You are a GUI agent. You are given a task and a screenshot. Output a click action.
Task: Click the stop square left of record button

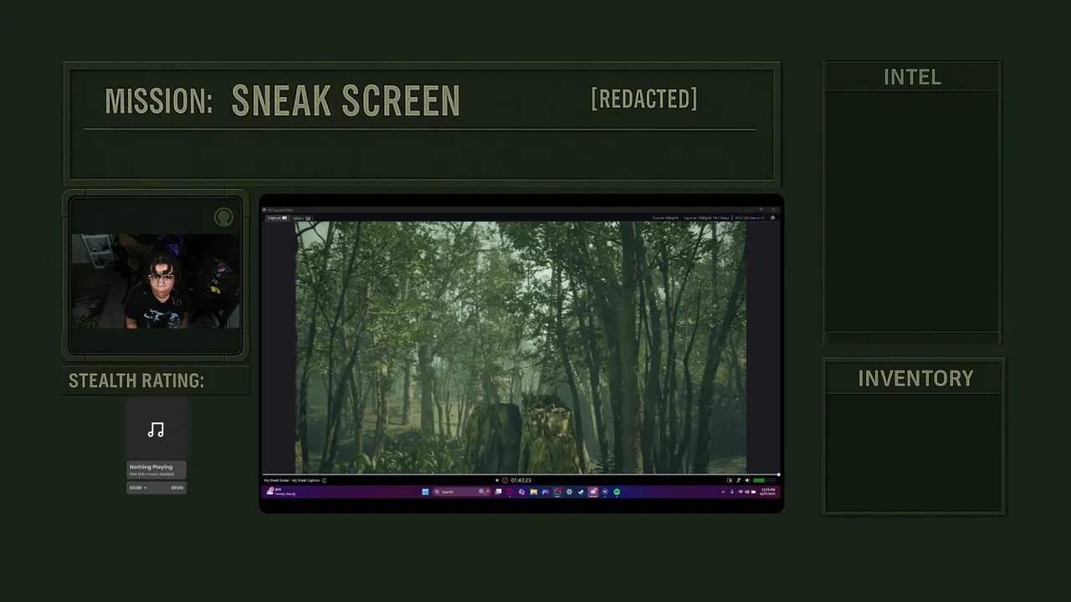point(497,480)
